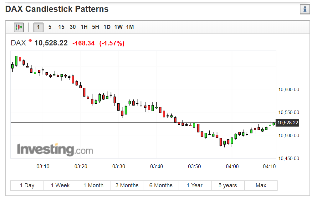Choose the 5H timeframe

[x=95, y=27]
